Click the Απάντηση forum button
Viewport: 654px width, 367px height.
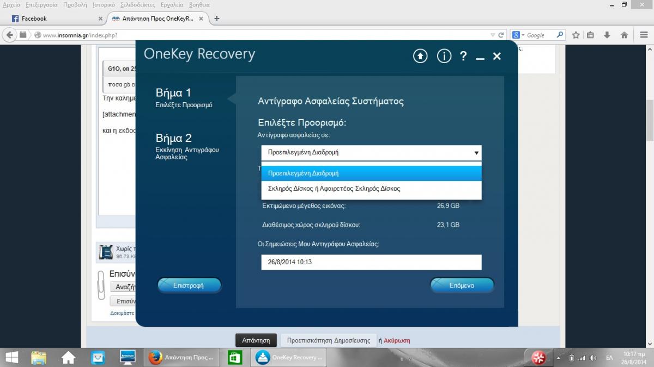pyautogui.click(x=256, y=340)
